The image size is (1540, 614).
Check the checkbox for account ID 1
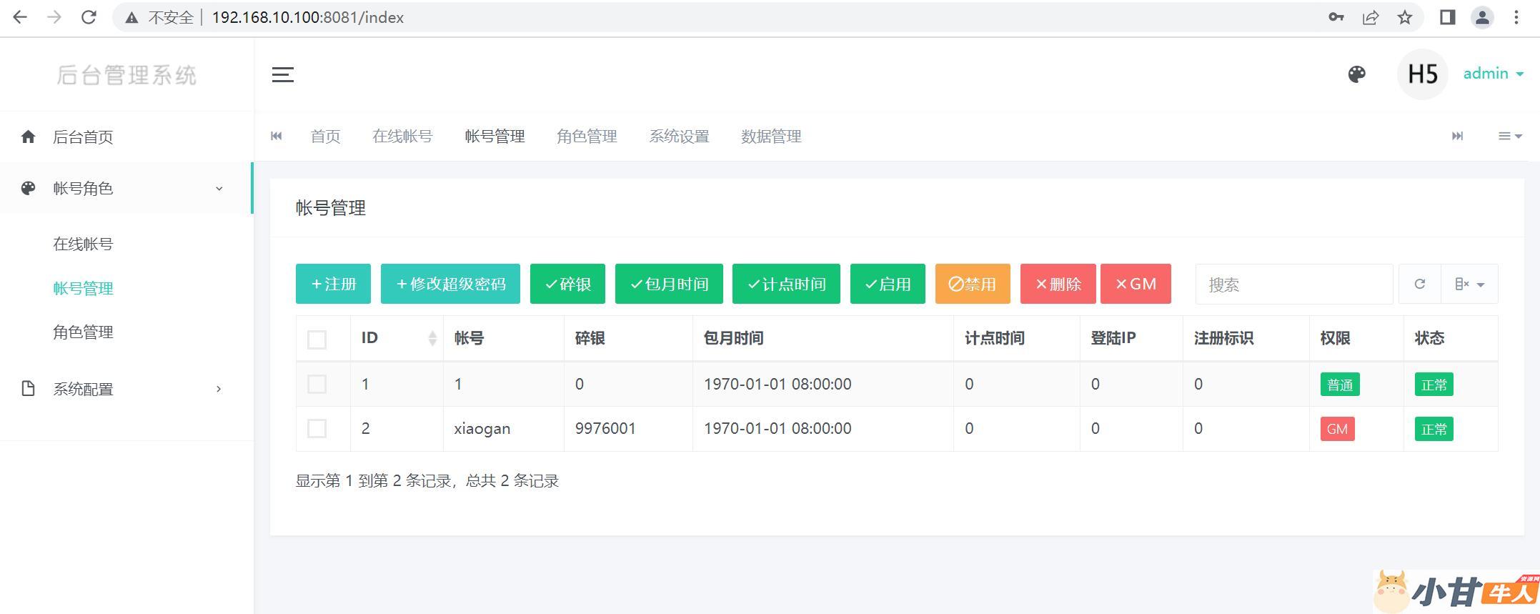317,385
